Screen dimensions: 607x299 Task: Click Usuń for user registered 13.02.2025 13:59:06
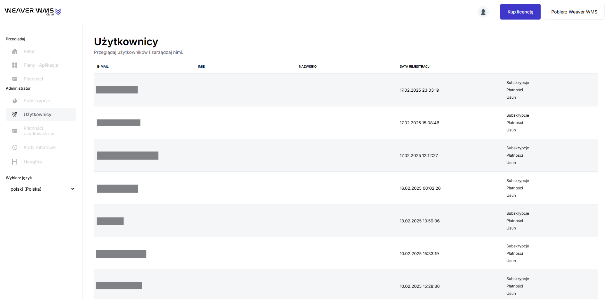click(x=511, y=228)
